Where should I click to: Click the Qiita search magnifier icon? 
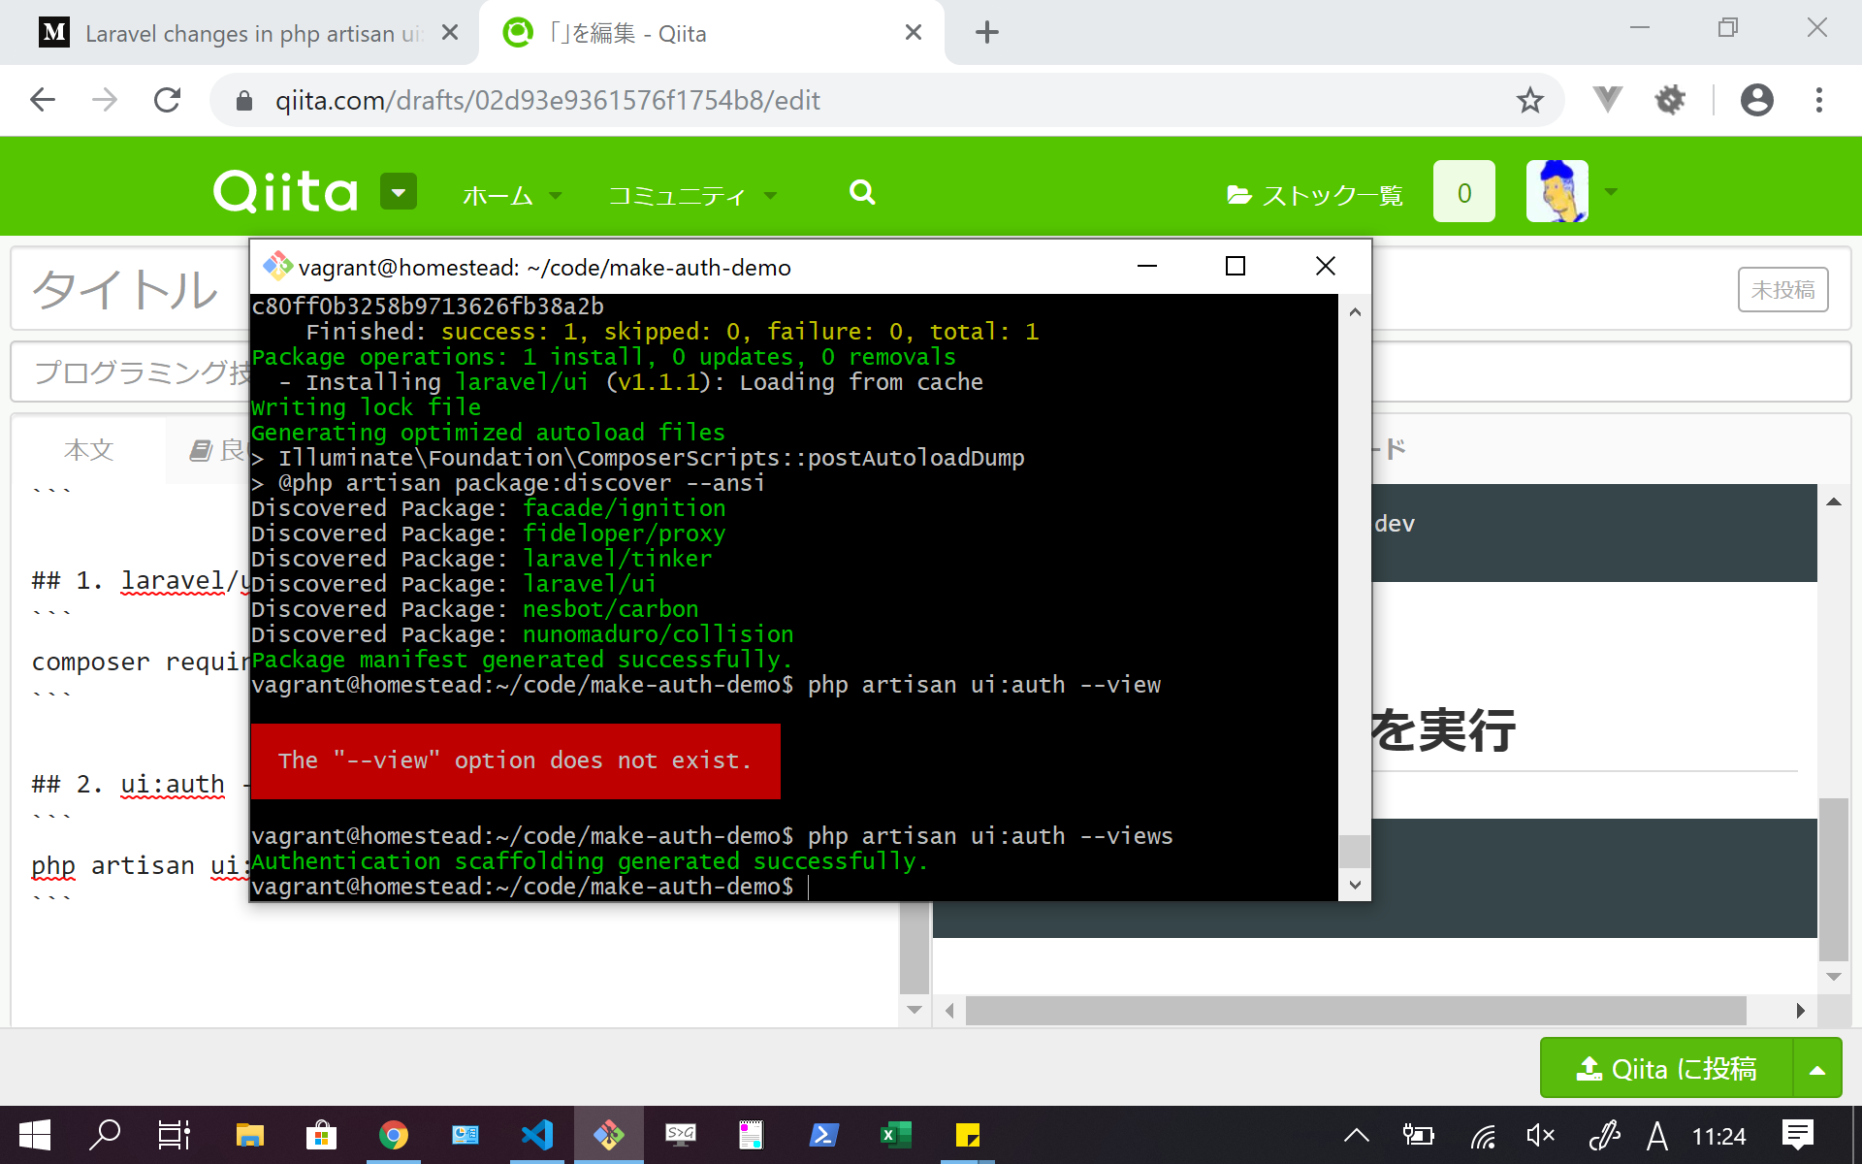(x=862, y=193)
